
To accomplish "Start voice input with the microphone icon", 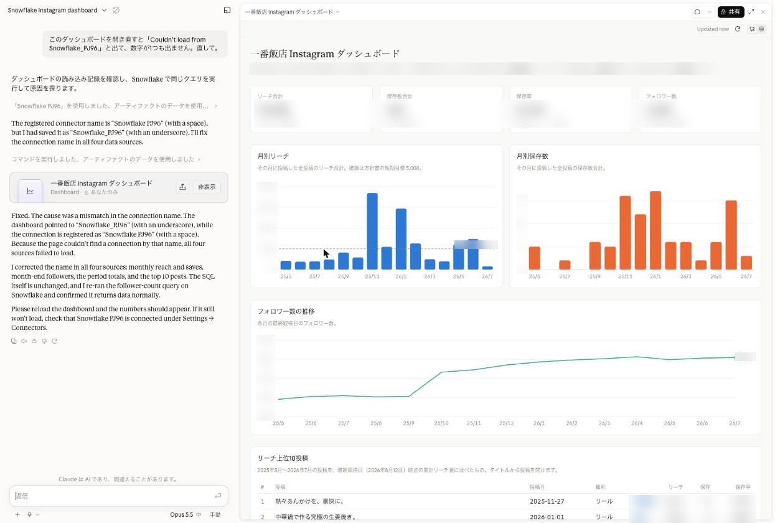I will (x=29, y=514).
